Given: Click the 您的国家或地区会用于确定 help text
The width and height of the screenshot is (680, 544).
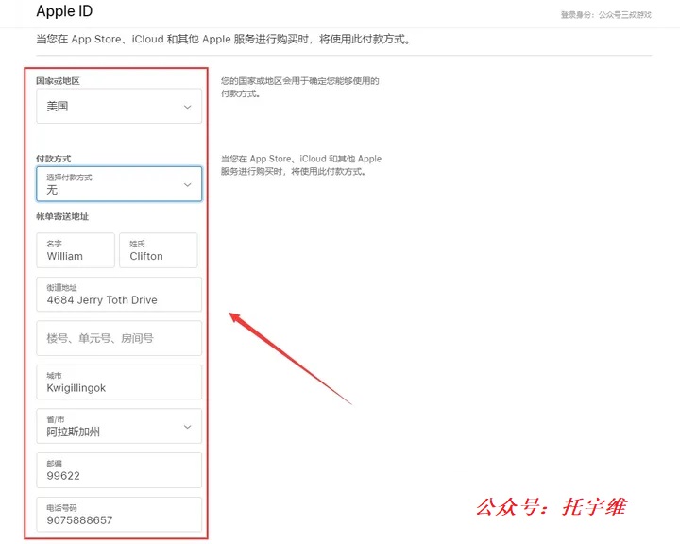Looking at the screenshot, I should click(300, 87).
